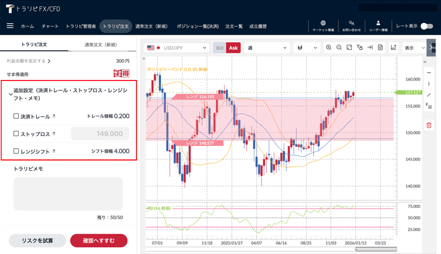The width and height of the screenshot is (441, 254).
Task: Open 成立履歴 in navigation
Action: [x=258, y=26]
